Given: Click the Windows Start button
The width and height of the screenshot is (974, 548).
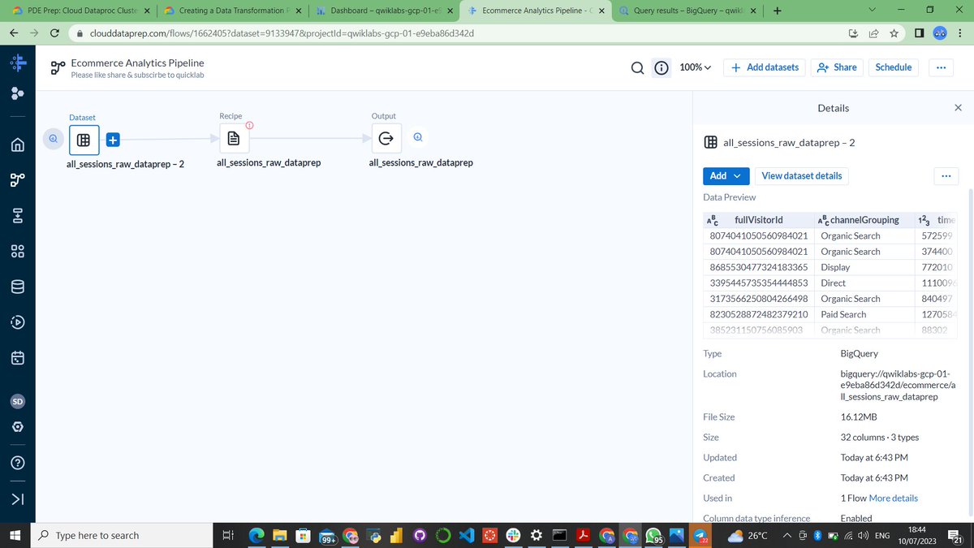Looking at the screenshot, I should 15,535.
